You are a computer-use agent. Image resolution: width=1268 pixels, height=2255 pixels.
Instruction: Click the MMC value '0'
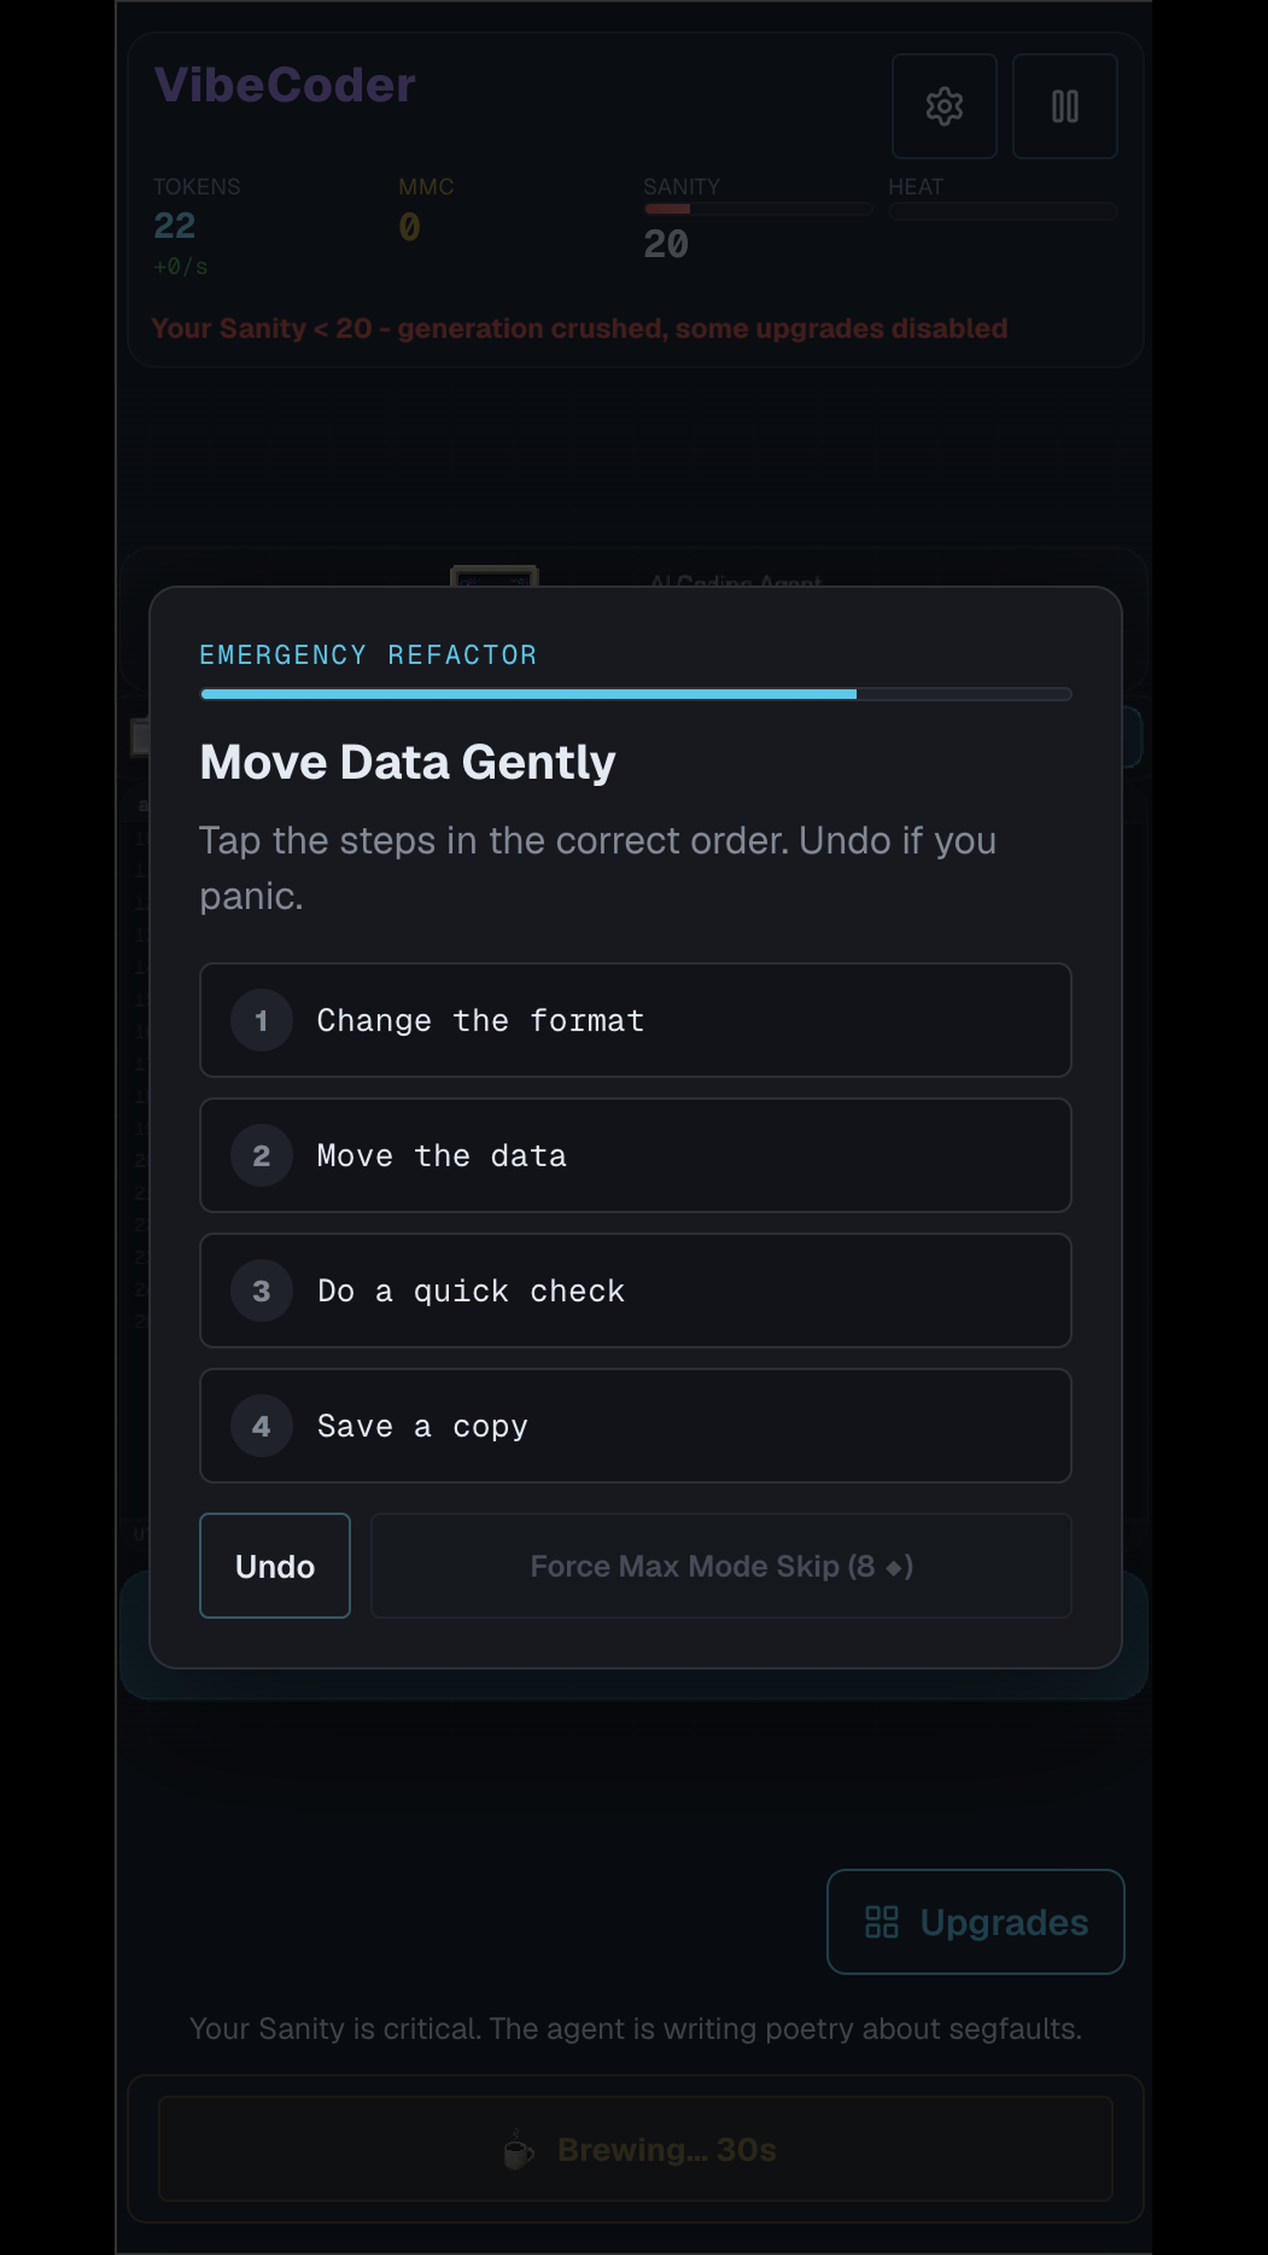pyautogui.click(x=409, y=227)
